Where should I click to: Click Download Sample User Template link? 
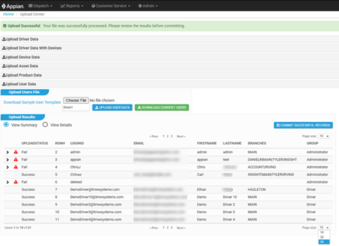pyautogui.click(x=32, y=102)
